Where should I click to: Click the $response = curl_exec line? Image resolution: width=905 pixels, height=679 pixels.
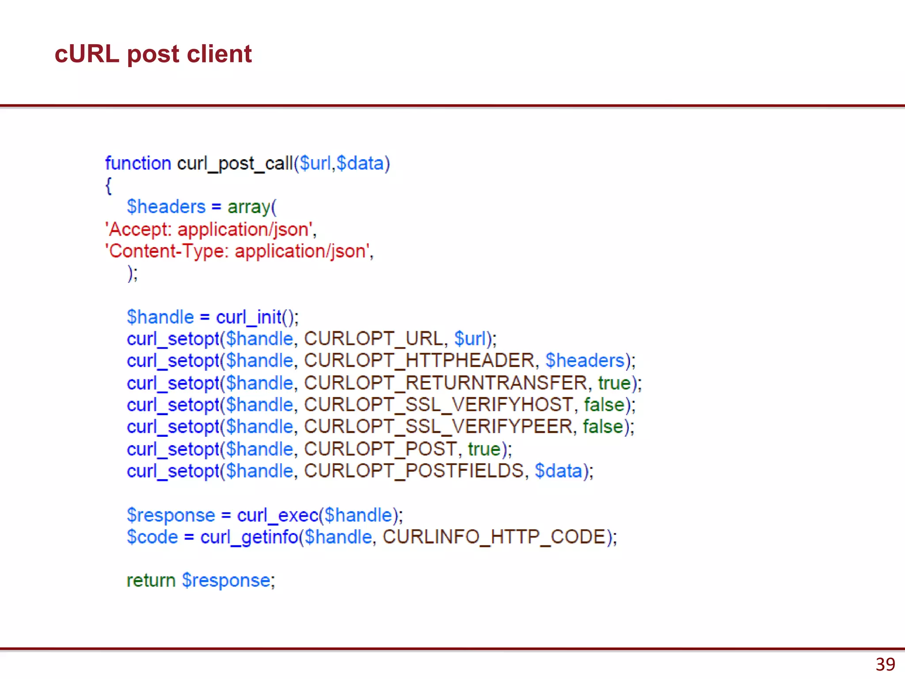(x=264, y=515)
